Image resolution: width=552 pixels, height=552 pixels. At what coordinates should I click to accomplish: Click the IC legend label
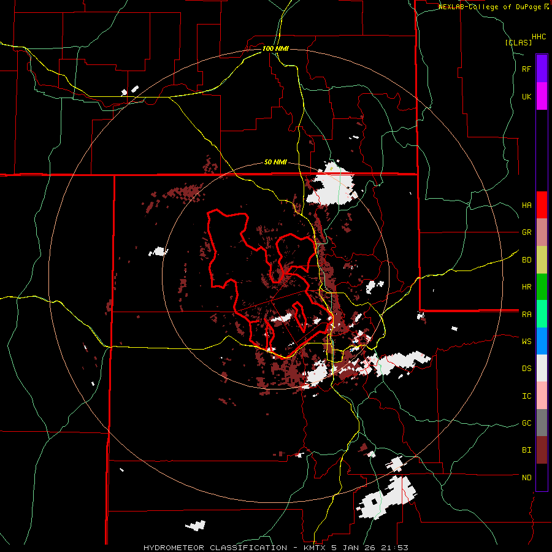pyautogui.click(x=527, y=396)
